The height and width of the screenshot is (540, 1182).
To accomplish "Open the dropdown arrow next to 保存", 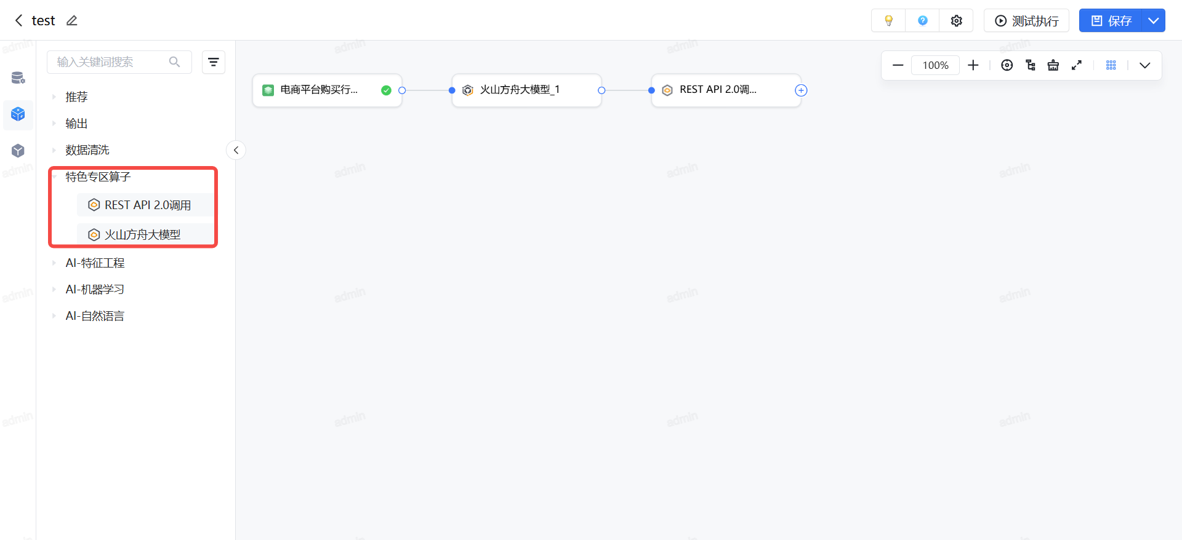I will (1154, 20).
